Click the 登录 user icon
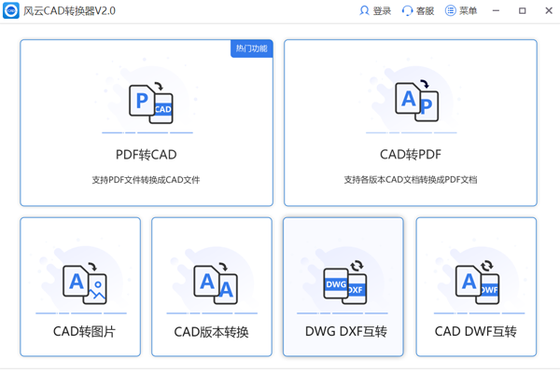Image resolution: width=560 pixels, height=373 pixels. point(364,11)
